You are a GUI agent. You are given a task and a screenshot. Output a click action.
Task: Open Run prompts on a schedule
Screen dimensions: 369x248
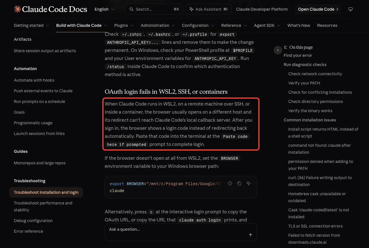point(39,102)
